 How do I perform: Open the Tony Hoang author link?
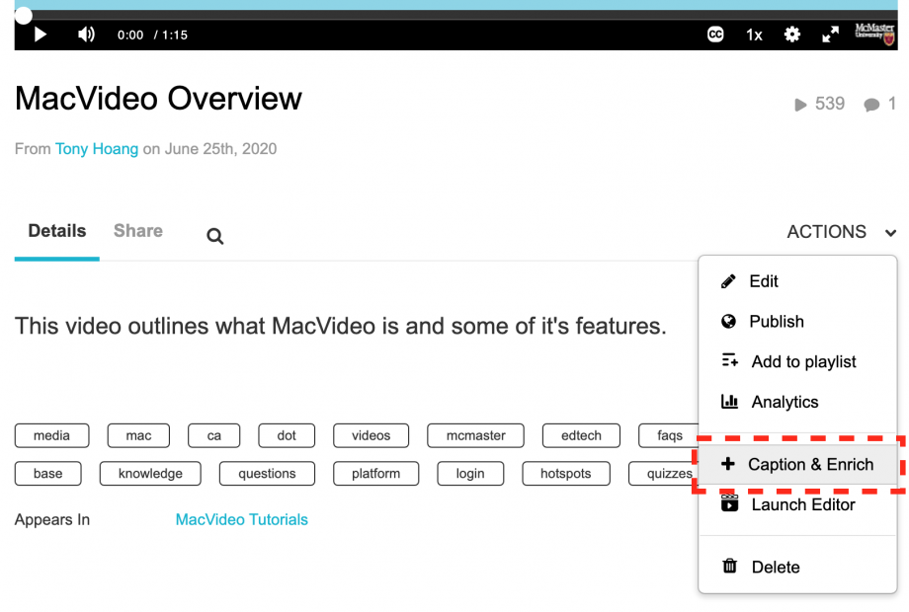coord(97,149)
